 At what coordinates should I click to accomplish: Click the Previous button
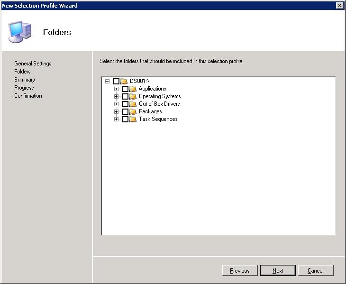[x=240, y=271]
